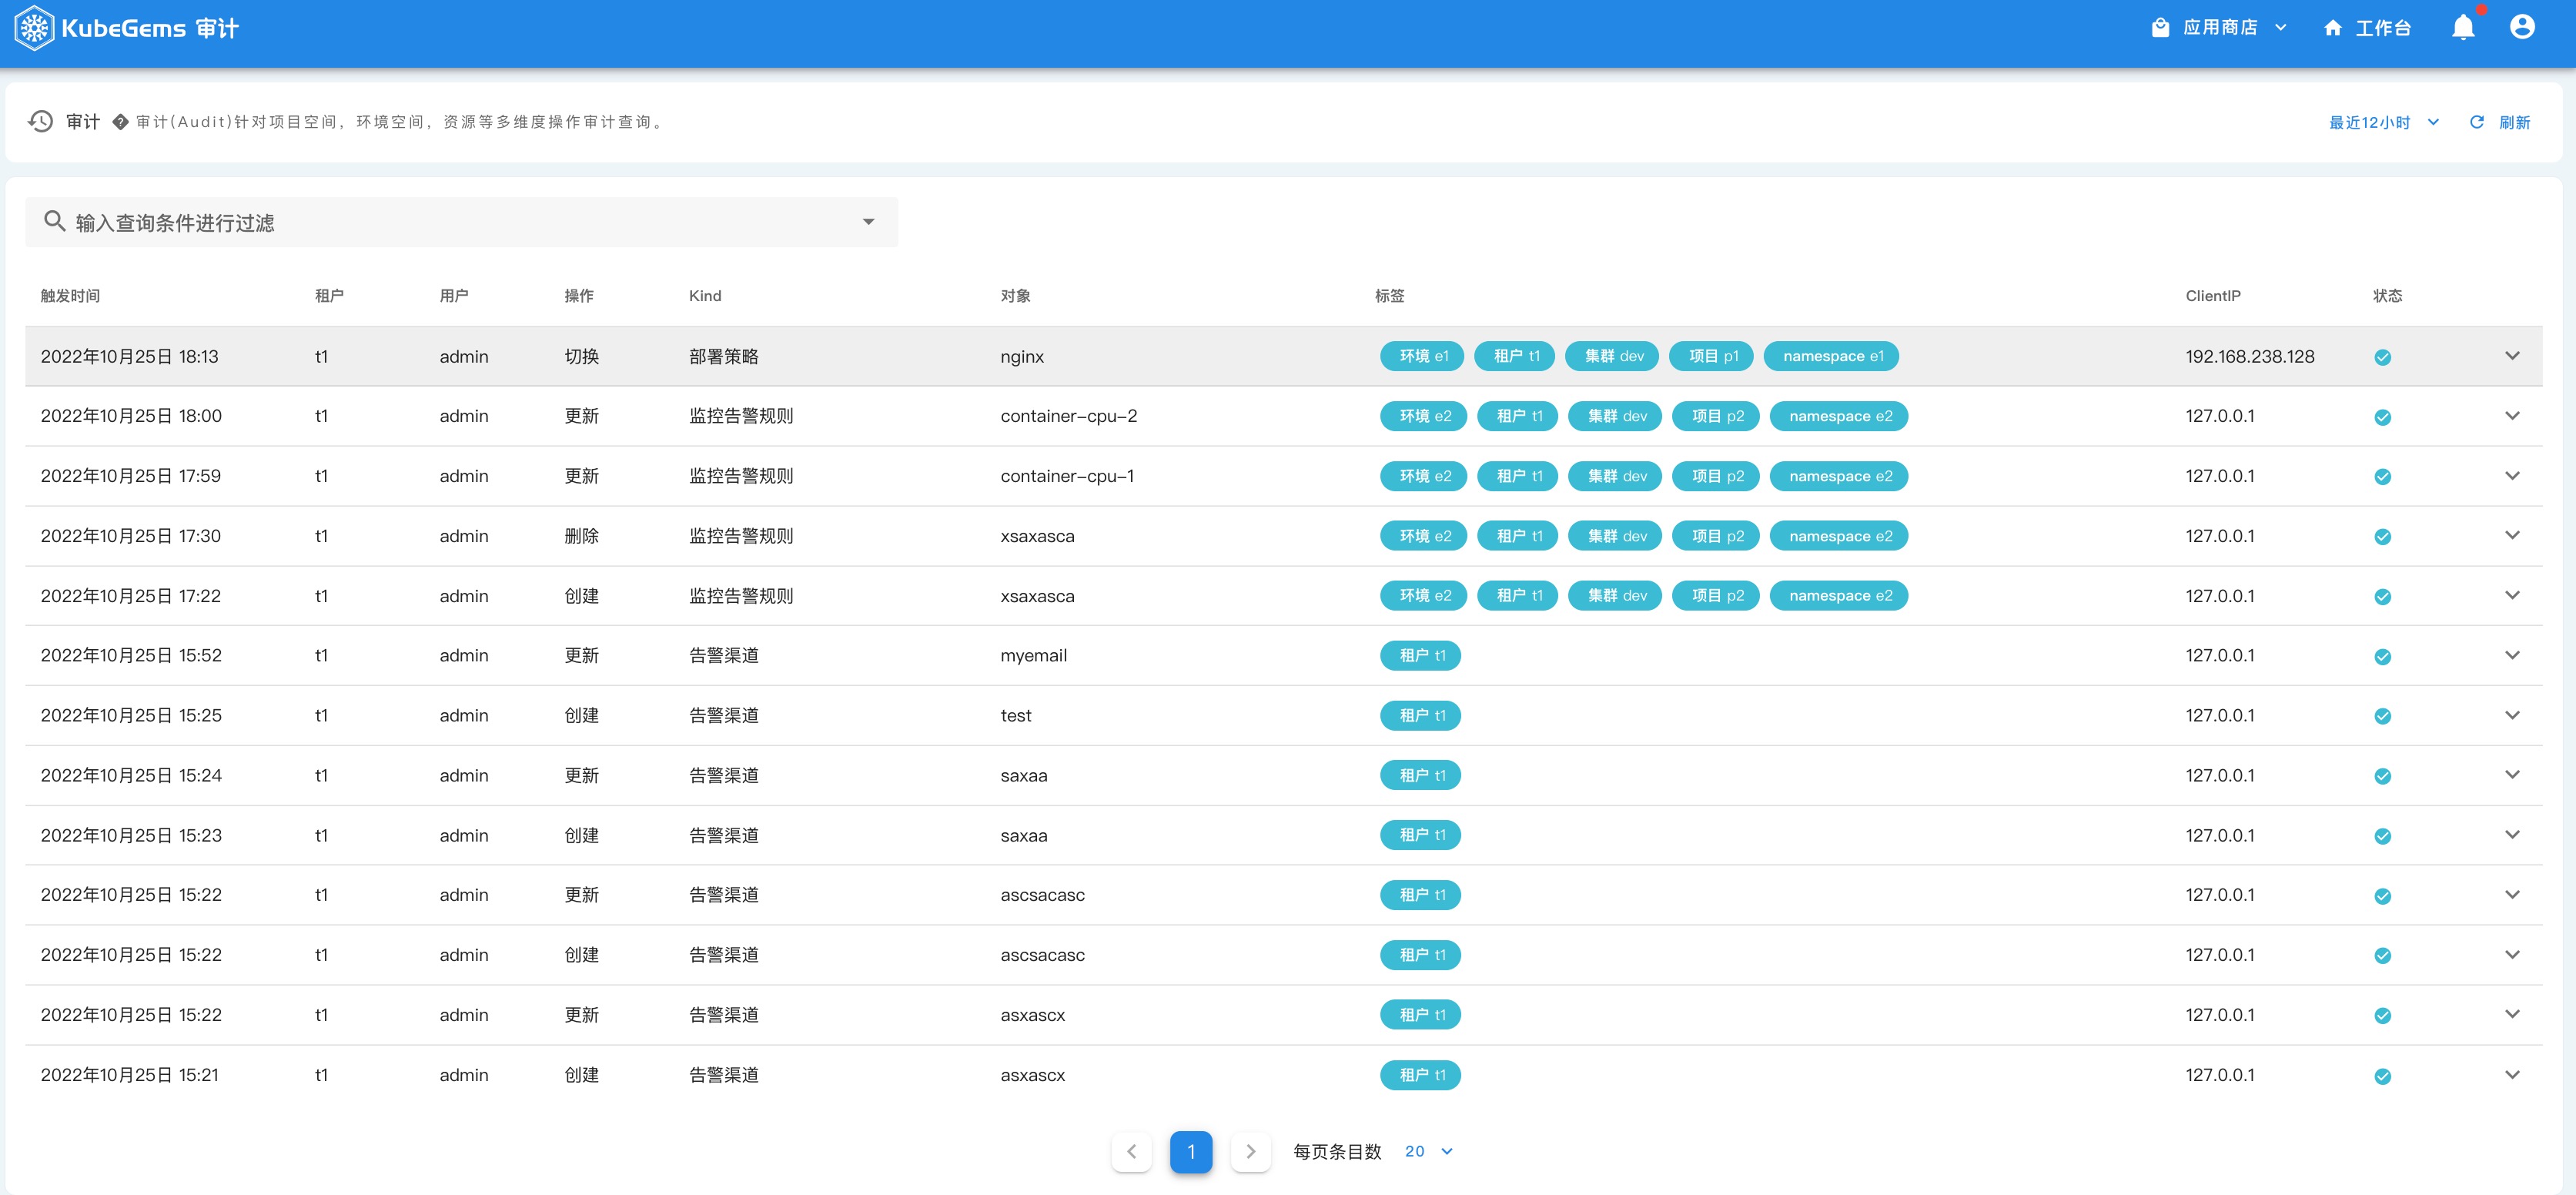Click the ClientIP column header
The width and height of the screenshot is (2576, 1195).
tap(2213, 296)
